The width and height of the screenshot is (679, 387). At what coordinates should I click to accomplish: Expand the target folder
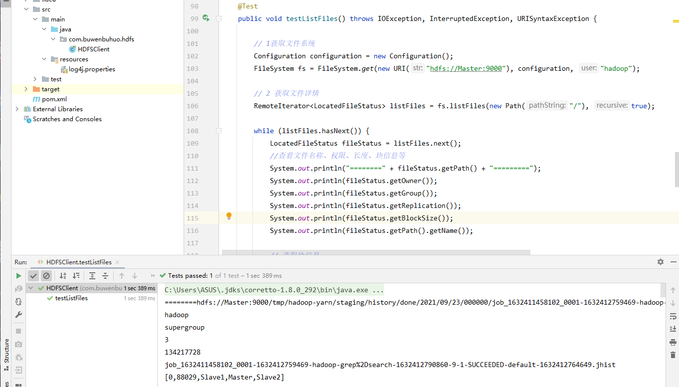point(26,89)
